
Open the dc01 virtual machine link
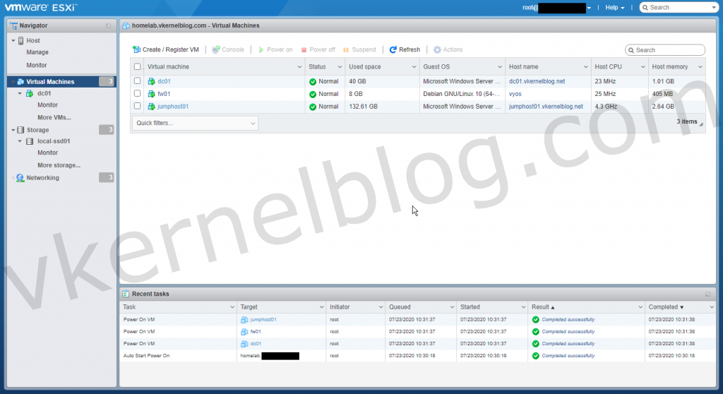(164, 81)
